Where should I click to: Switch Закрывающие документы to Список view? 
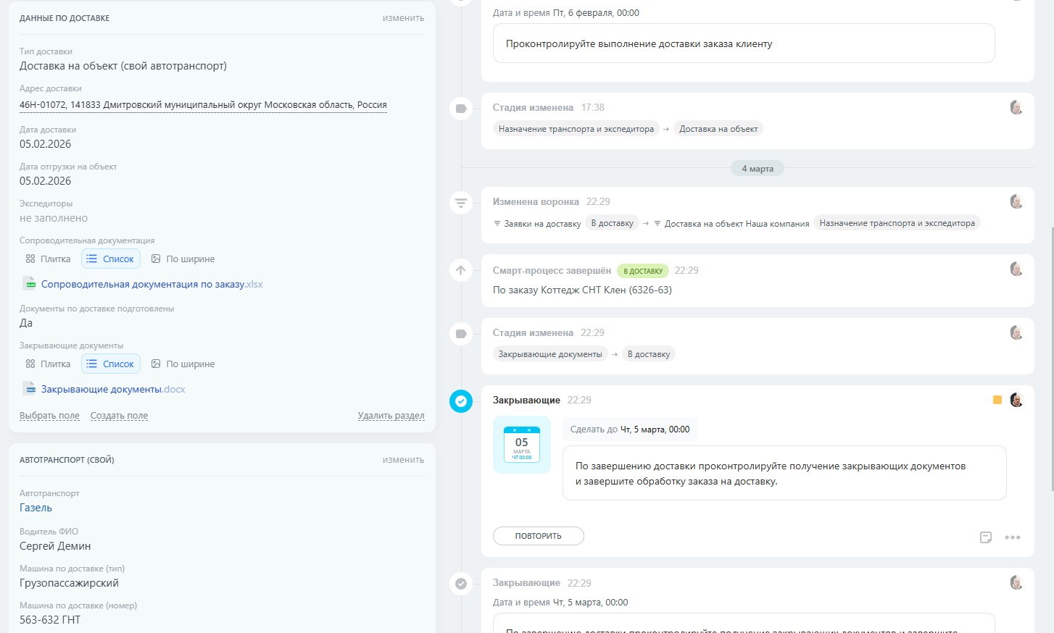(x=111, y=364)
